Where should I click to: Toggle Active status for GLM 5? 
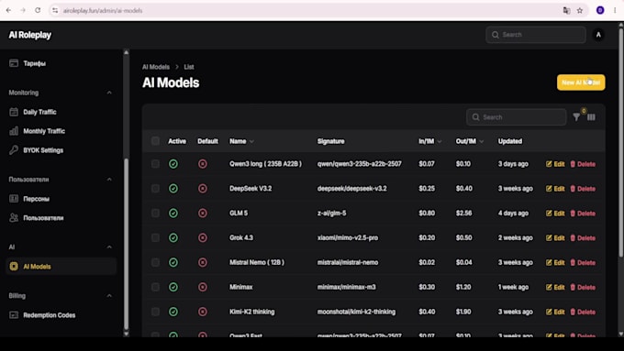(x=173, y=213)
